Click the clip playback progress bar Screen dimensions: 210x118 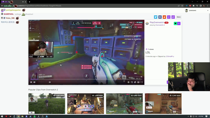[x=86, y=79]
